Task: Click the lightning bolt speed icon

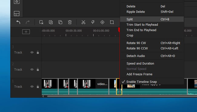Action: point(93,22)
